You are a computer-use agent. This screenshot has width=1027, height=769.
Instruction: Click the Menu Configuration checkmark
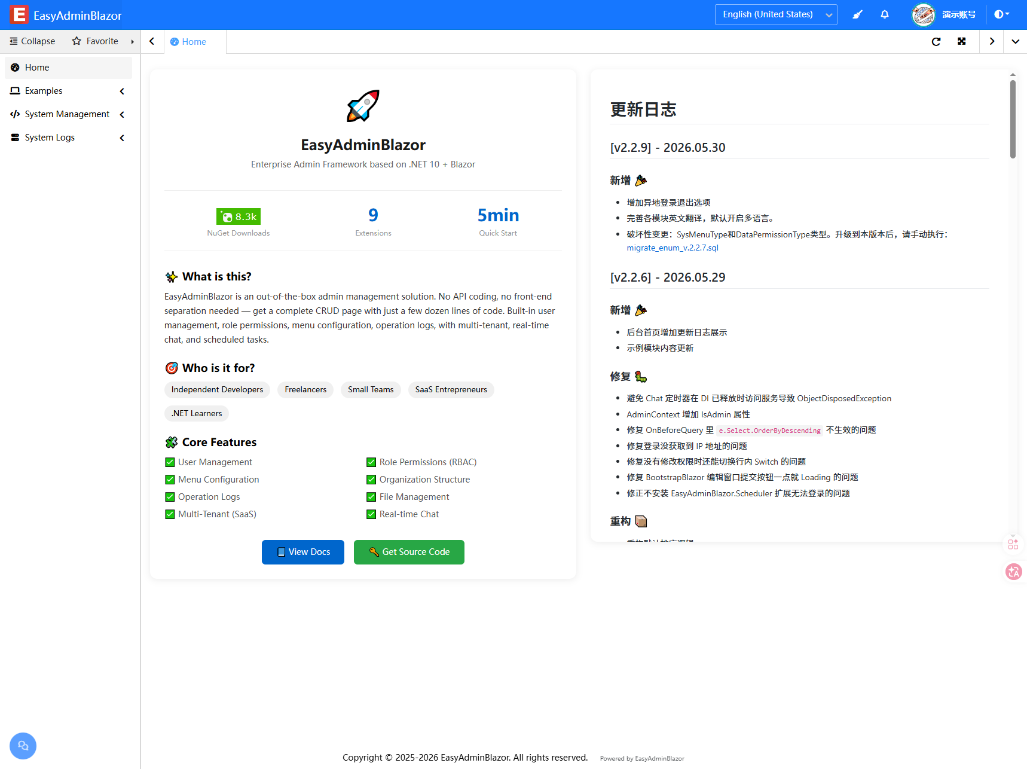[x=170, y=480]
